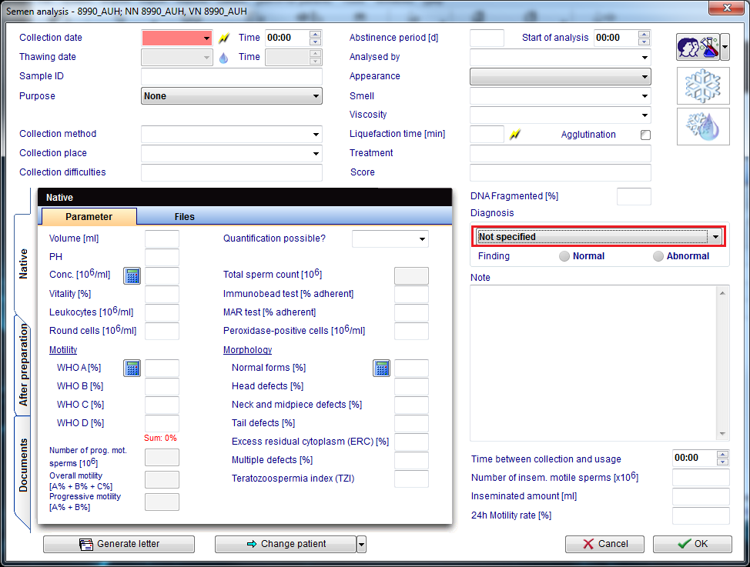The height and width of the screenshot is (567, 750).
Task: Click the patients and flask icon button
Action: (698, 47)
